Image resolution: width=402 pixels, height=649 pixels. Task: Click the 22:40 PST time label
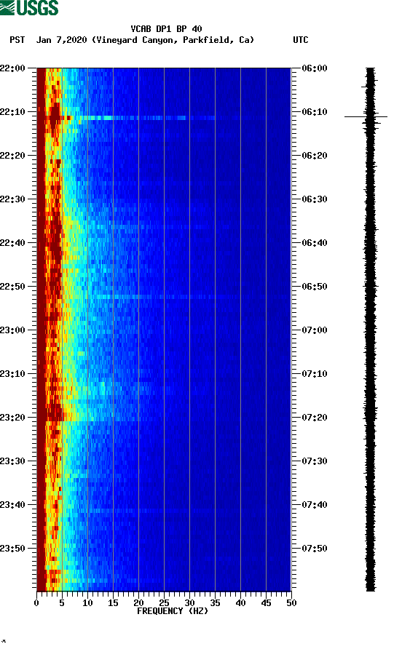point(12,243)
